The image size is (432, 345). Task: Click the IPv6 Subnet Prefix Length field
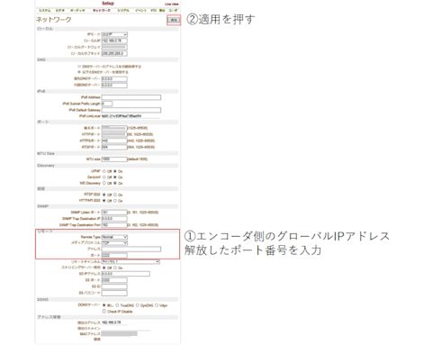(x=107, y=104)
